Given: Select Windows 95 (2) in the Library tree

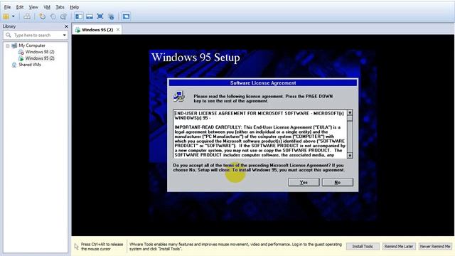Looking at the screenshot, I should [40, 58].
